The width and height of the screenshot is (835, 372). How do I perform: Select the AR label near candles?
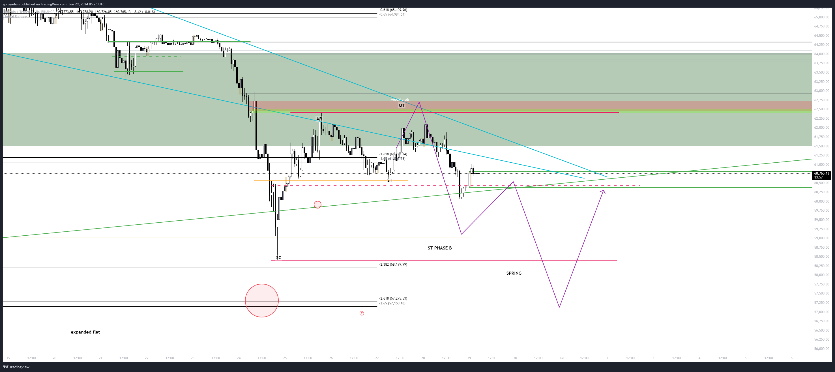click(319, 119)
